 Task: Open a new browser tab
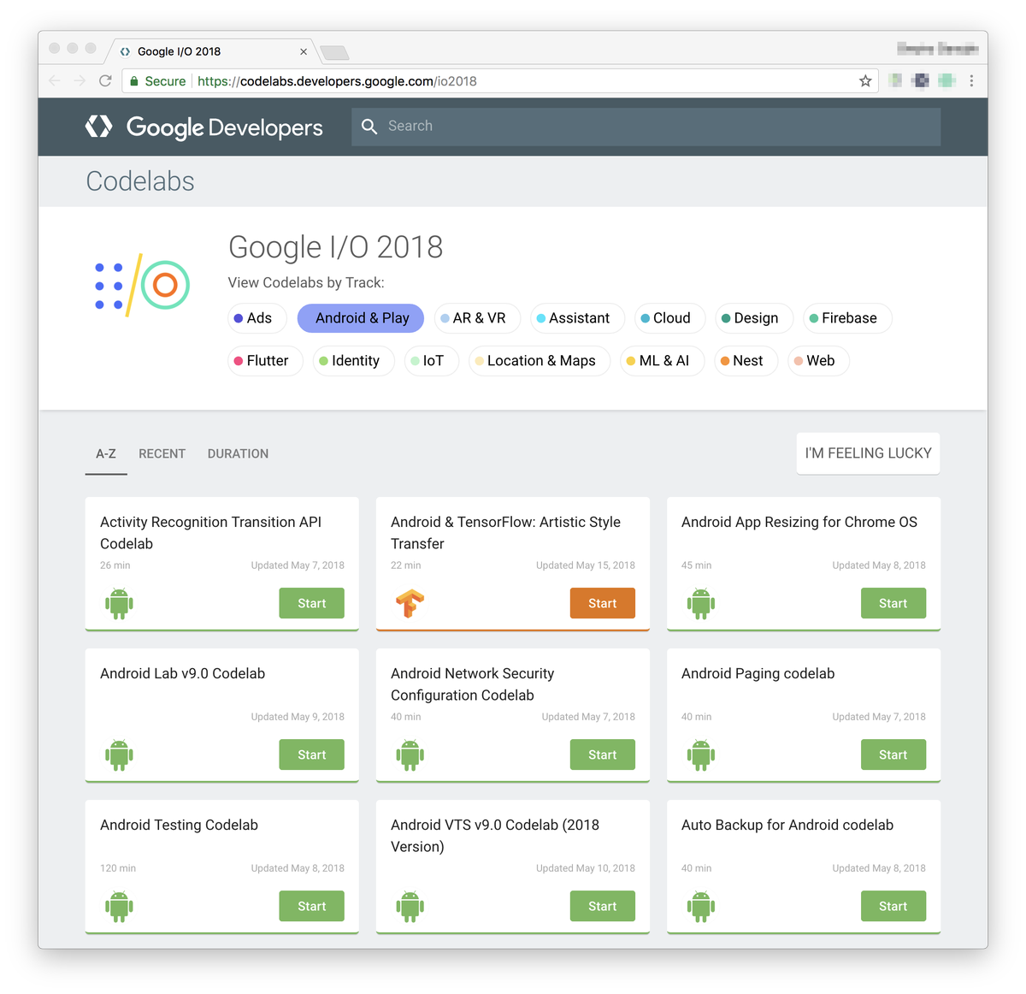pos(334,53)
